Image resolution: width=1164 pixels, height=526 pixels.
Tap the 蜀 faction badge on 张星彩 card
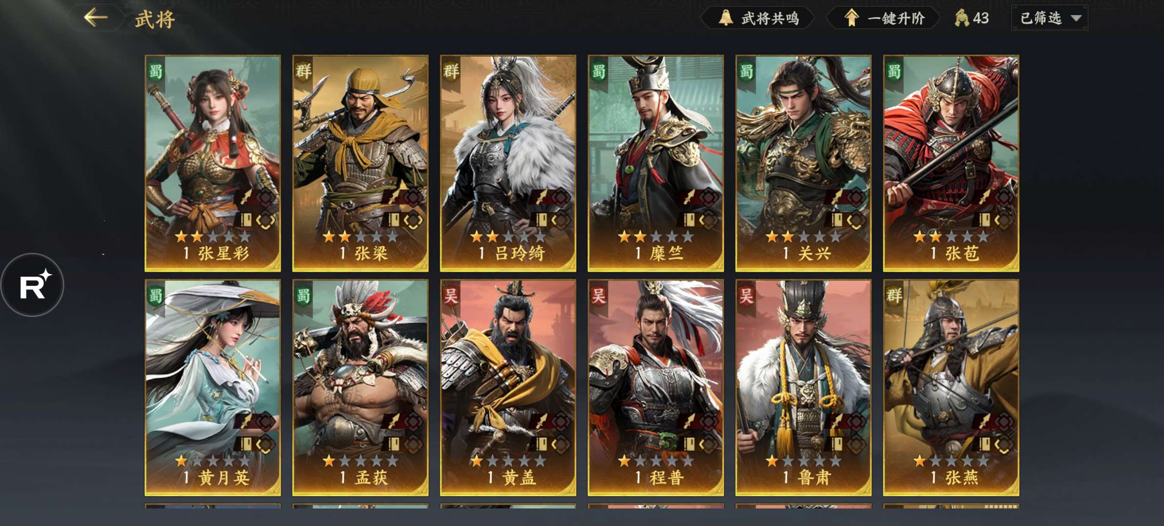[x=155, y=72]
